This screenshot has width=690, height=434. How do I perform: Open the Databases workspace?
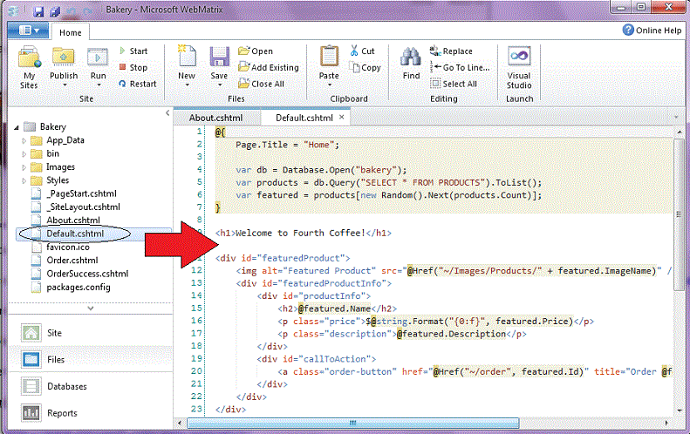coord(90,387)
